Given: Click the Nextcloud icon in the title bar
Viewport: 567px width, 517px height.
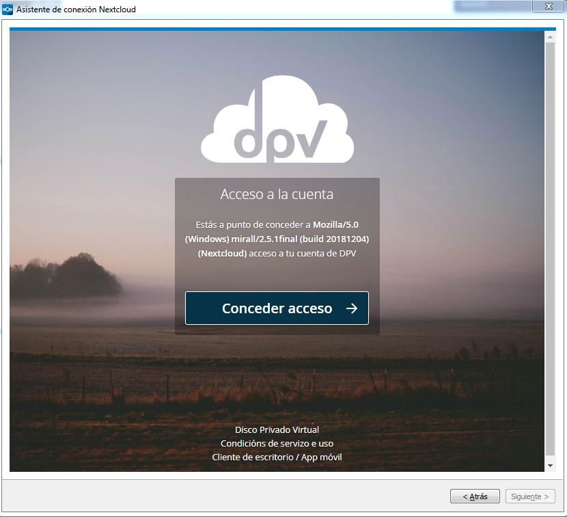Looking at the screenshot, I should [x=8, y=9].
